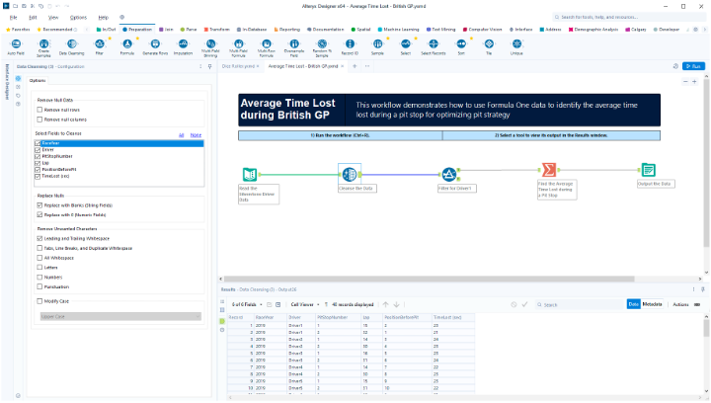The image size is (711, 403).
Task: Go to previous record arrow in Results
Action: [385, 304]
